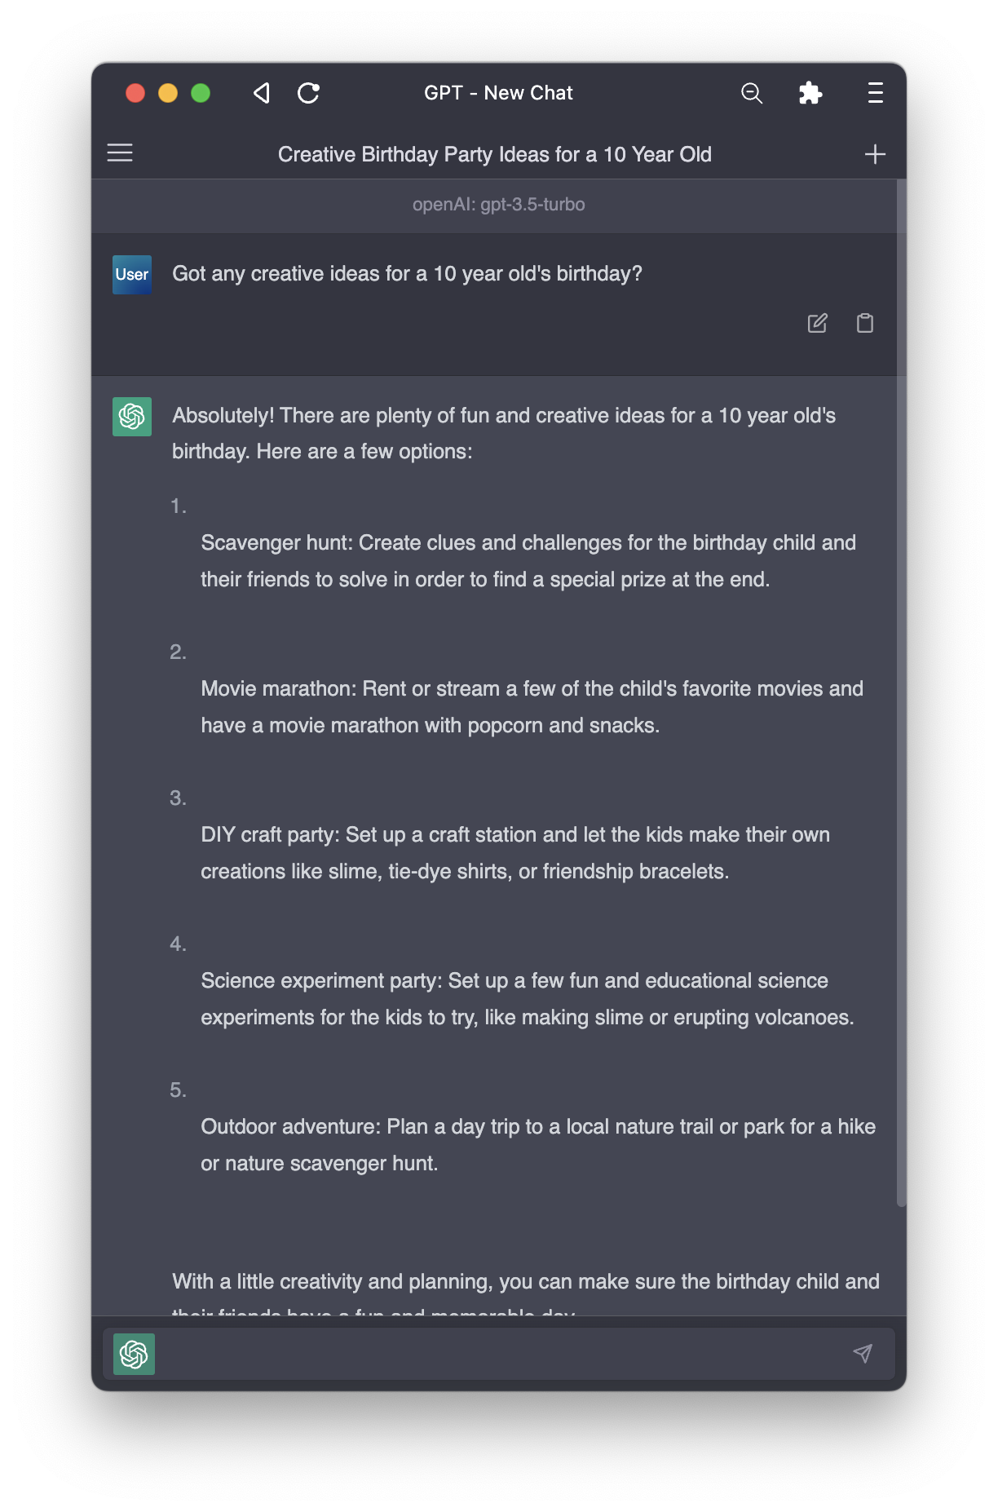Click the yellow traffic light button
This screenshot has width=998, height=1512.
(166, 94)
